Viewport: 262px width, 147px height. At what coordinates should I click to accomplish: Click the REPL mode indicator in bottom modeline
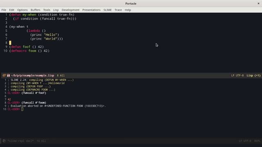257,141
